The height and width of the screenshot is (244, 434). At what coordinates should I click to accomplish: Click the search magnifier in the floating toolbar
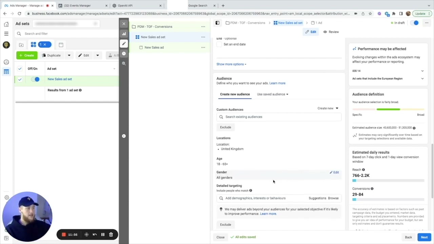(124, 63)
